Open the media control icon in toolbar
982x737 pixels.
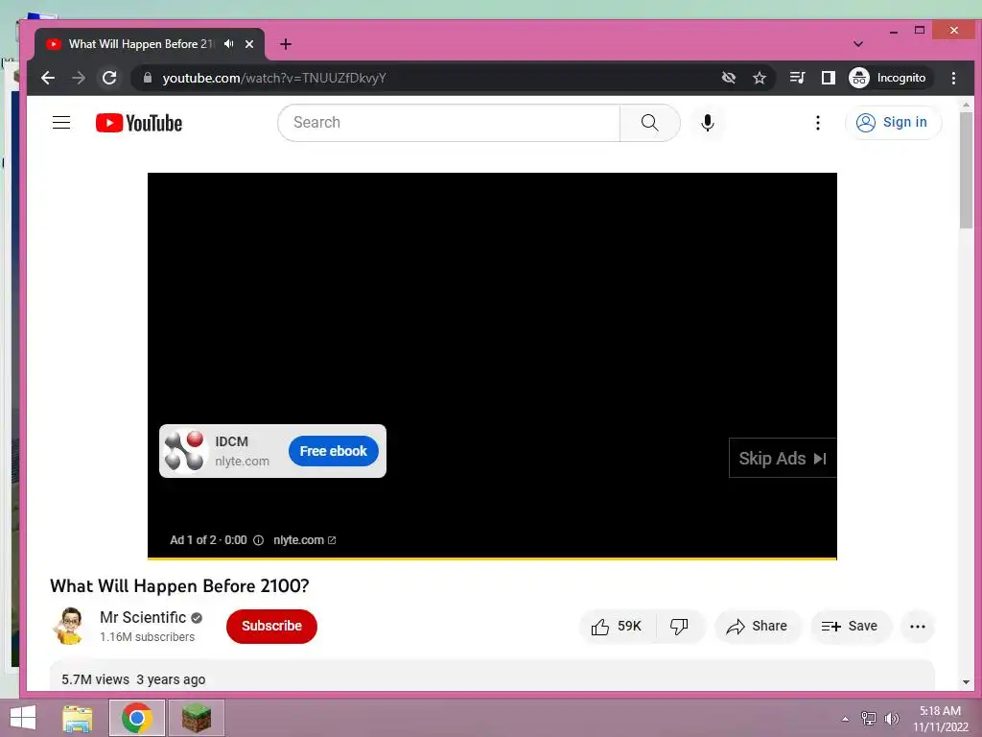click(797, 78)
